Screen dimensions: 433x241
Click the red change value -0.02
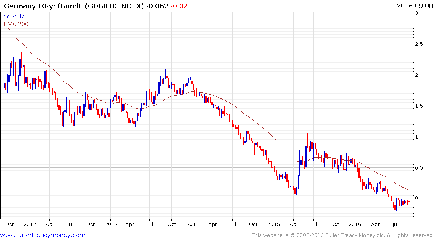click(x=179, y=6)
